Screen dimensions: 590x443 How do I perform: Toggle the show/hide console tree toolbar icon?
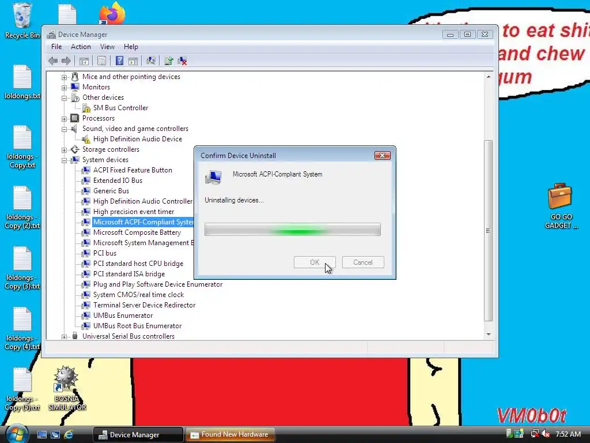tap(84, 61)
